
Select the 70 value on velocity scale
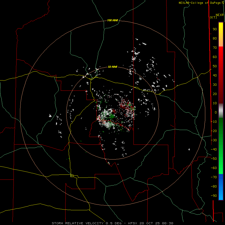coord(215,48)
